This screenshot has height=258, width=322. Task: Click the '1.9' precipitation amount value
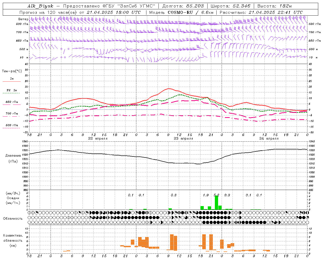(x=206, y=195)
